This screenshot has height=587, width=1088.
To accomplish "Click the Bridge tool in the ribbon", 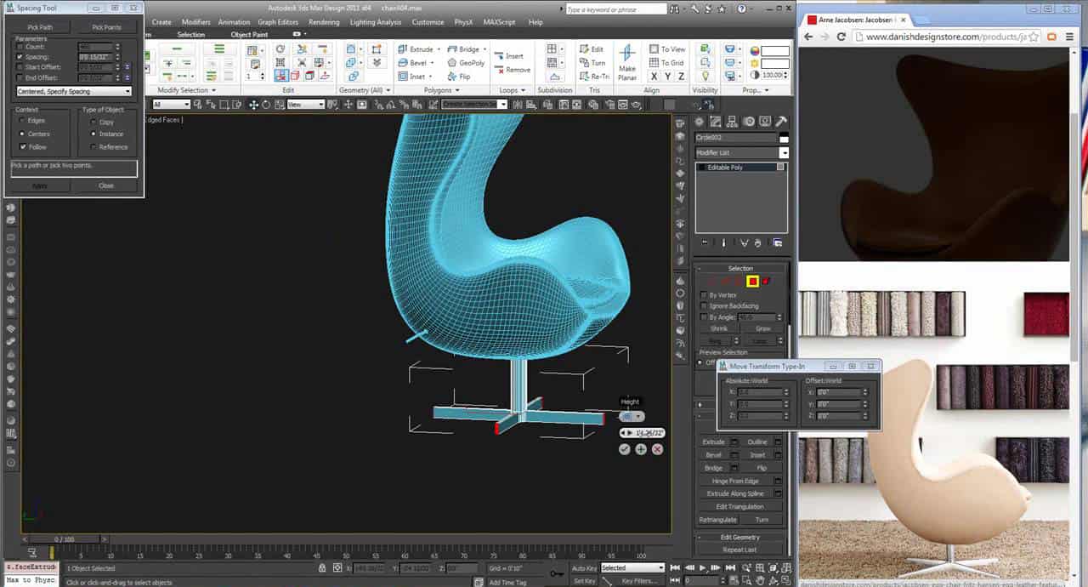I will pyautogui.click(x=463, y=49).
